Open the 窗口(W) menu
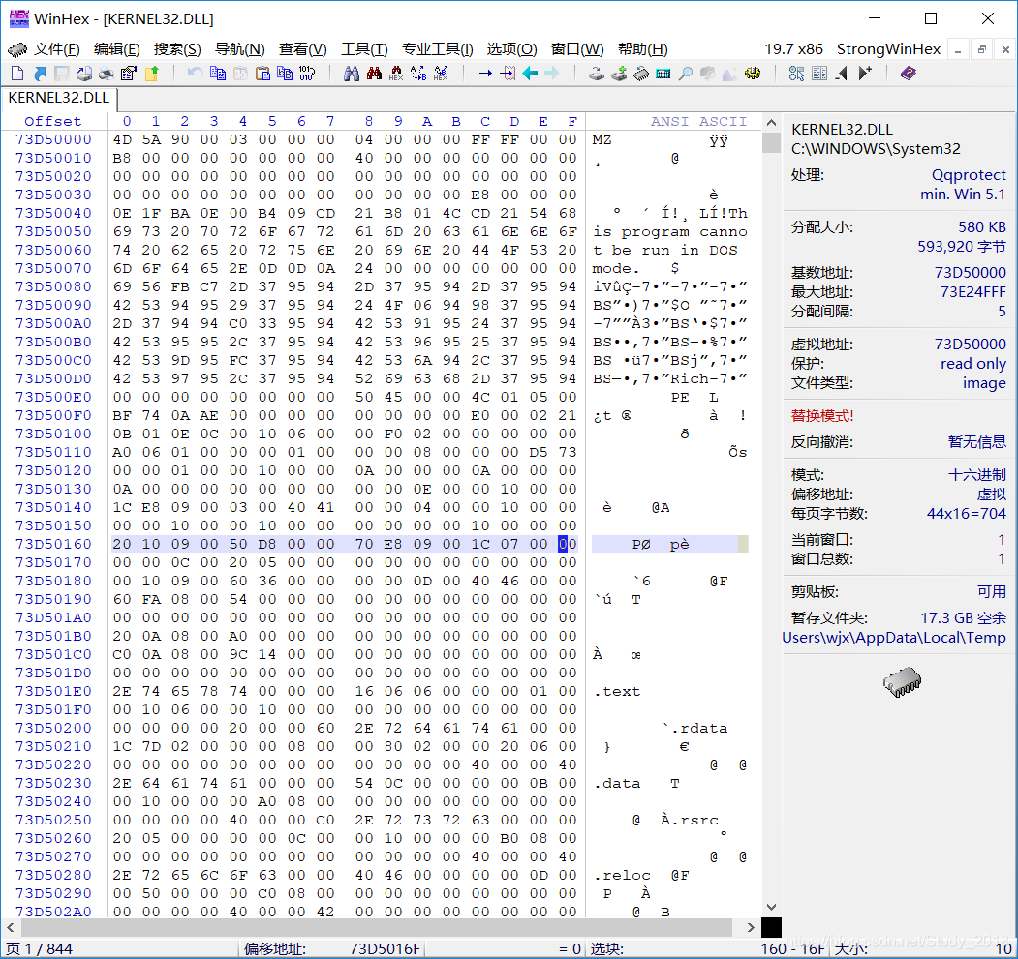Image resolution: width=1018 pixels, height=959 pixels. (577, 49)
